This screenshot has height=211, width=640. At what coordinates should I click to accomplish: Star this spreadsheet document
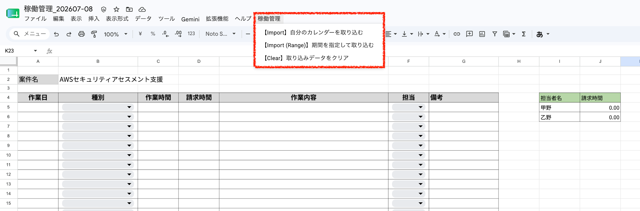coord(116,9)
